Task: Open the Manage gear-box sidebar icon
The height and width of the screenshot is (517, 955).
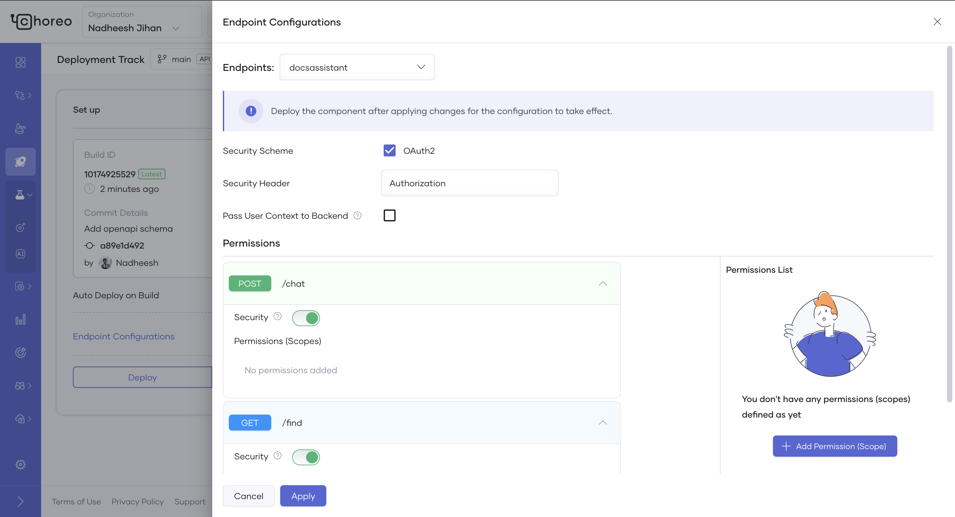Action: (x=20, y=286)
